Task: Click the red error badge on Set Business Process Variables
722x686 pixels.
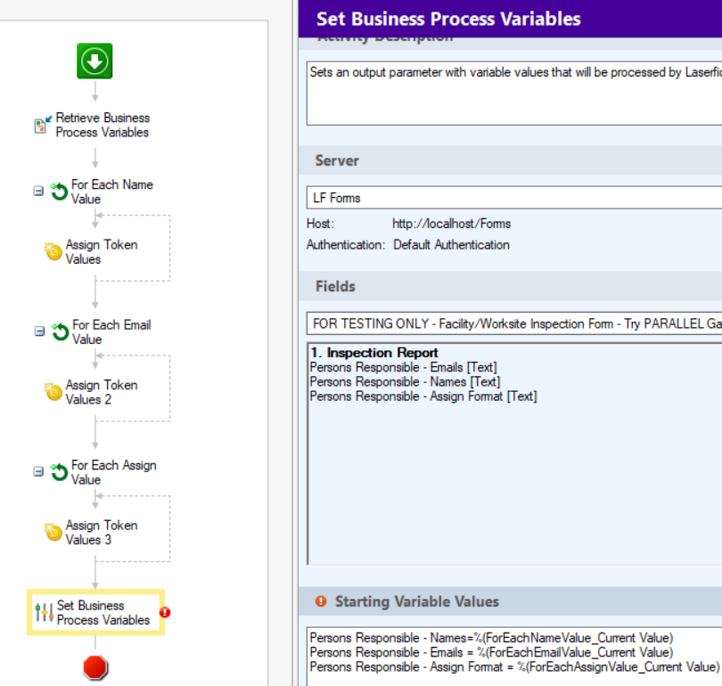Action: [x=165, y=612]
